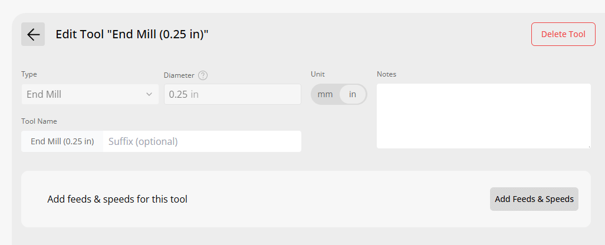The image size is (605, 245).
Task: Click the Type field label
Action: pos(29,74)
